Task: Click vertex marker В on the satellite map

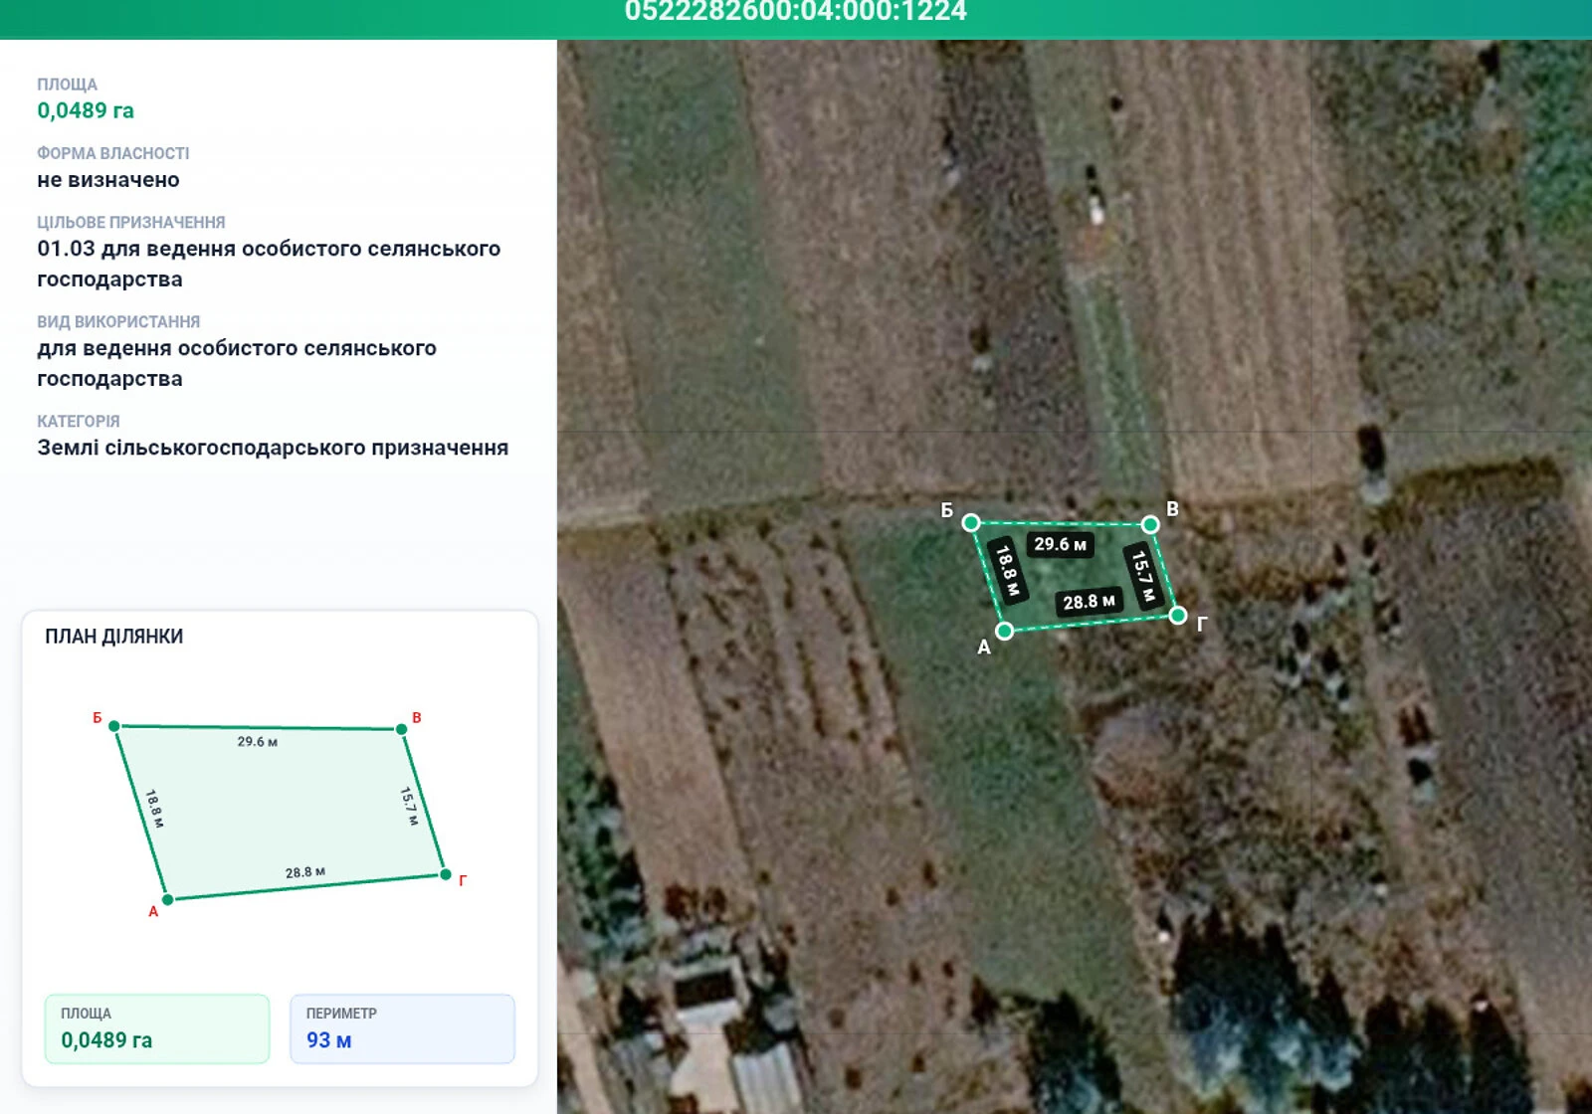Action: pos(1150,524)
